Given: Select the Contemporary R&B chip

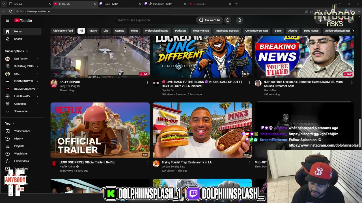Looking at the screenshot, I should (257, 31).
